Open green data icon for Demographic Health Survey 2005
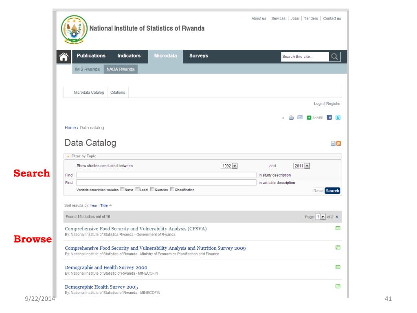The height and width of the screenshot is (313, 417). (338, 287)
